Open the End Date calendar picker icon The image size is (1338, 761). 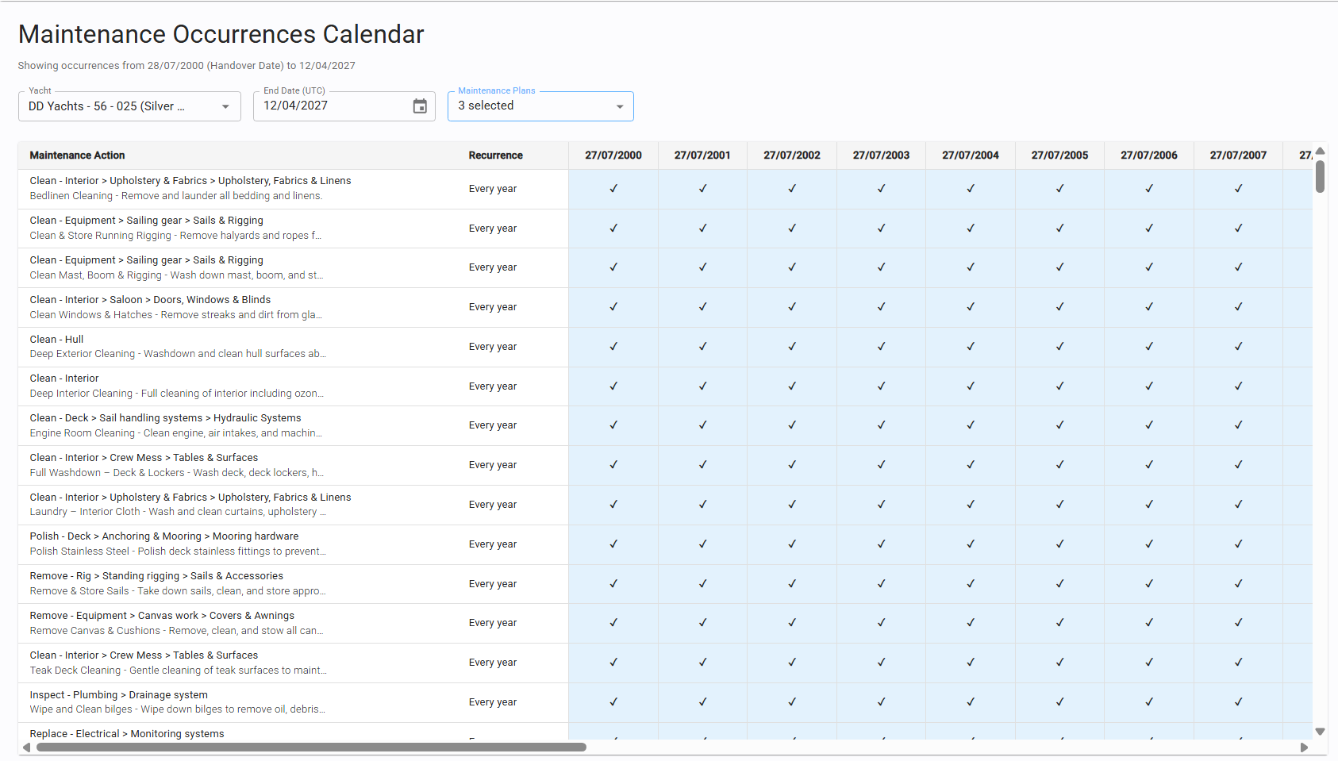pyautogui.click(x=420, y=106)
